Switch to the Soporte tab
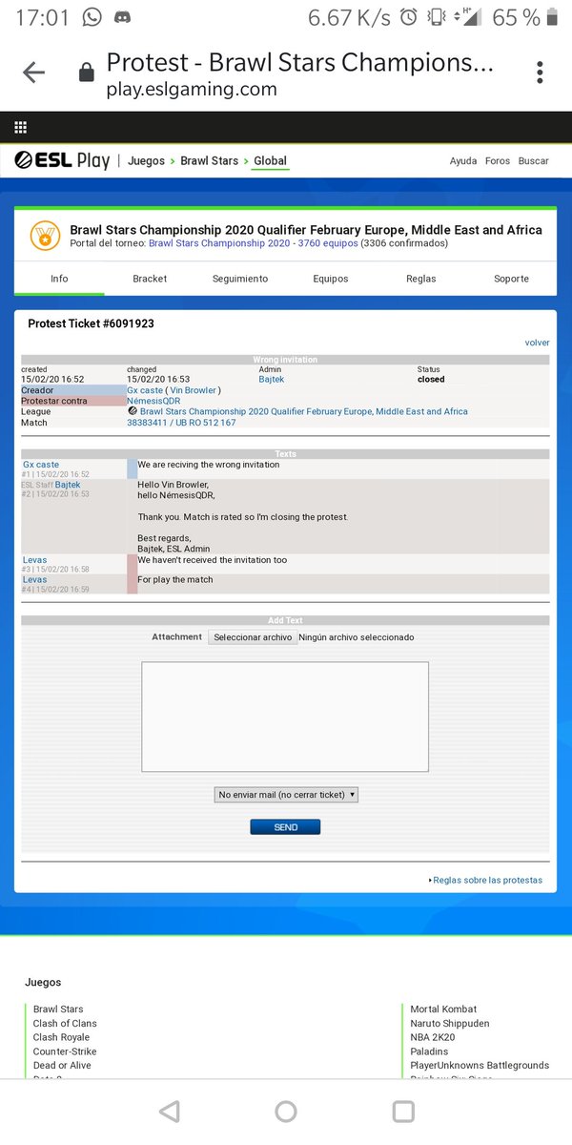Screen dimensions: 572x1145 coord(512,279)
